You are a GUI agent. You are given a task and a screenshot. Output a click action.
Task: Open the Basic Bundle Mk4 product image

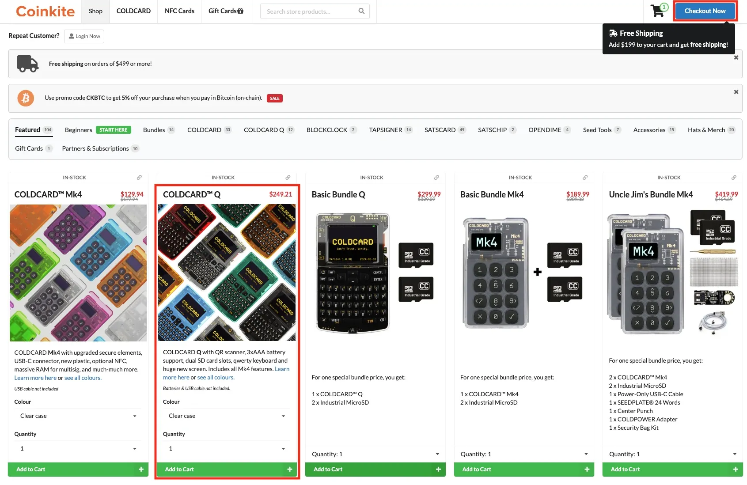pyautogui.click(x=524, y=273)
